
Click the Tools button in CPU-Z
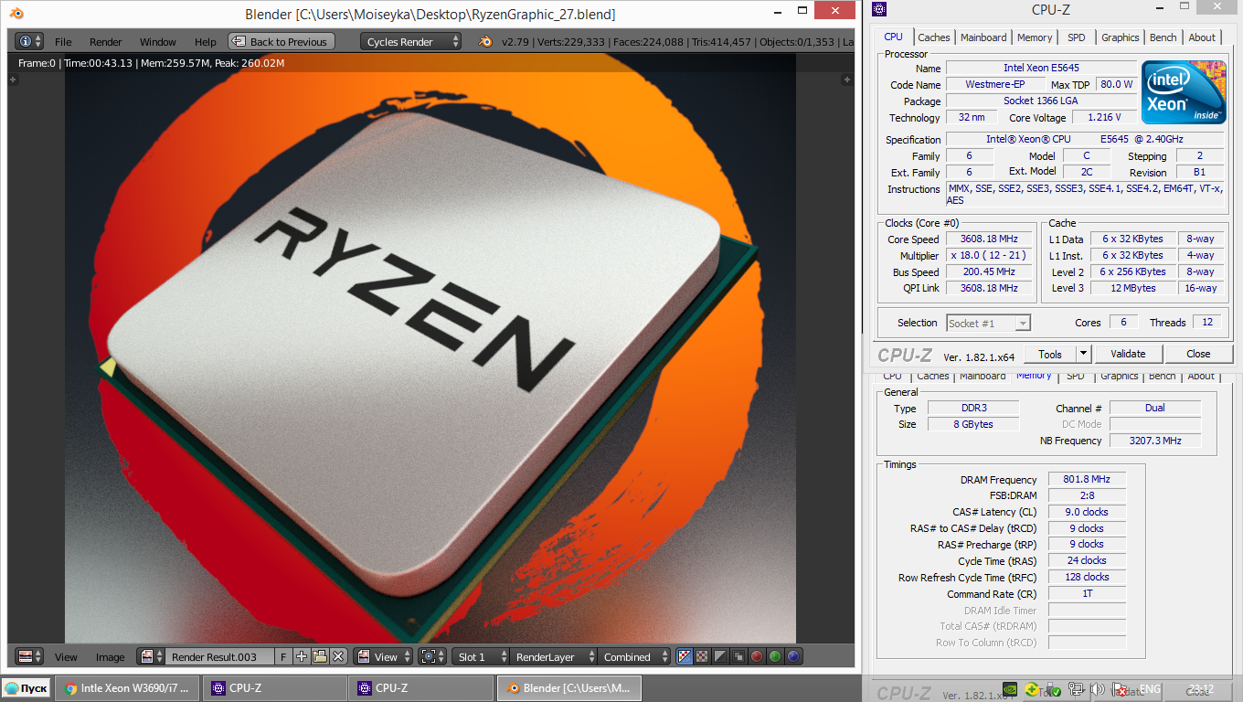1050,354
